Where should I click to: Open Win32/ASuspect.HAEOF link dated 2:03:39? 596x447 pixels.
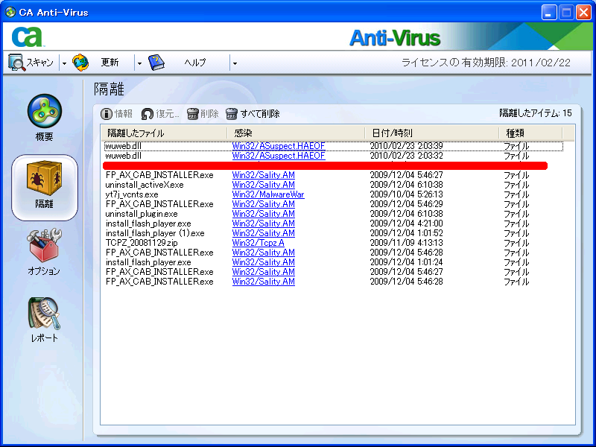point(279,146)
